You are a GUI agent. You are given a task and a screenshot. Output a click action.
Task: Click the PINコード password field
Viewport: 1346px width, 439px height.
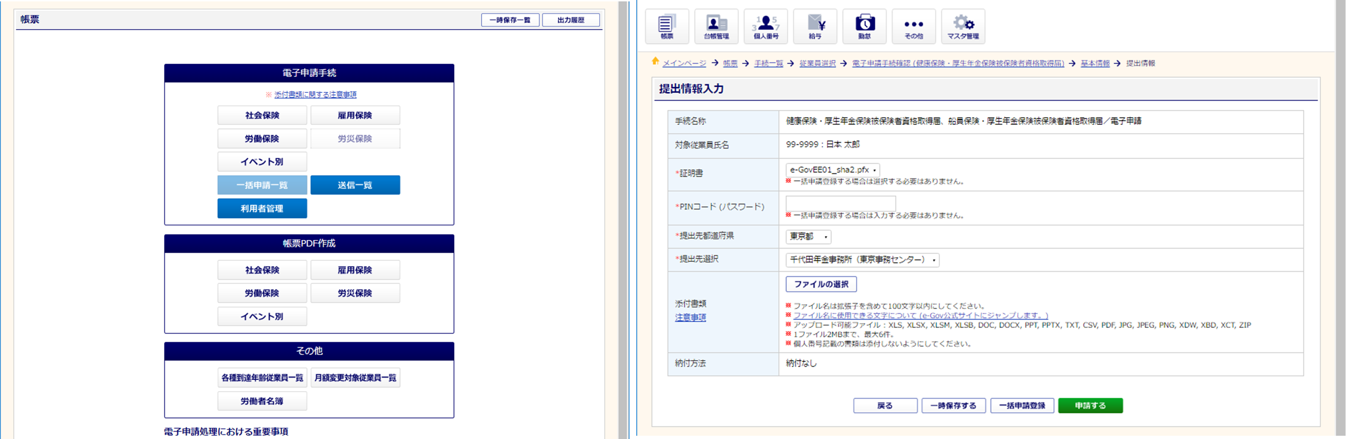coord(840,203)
